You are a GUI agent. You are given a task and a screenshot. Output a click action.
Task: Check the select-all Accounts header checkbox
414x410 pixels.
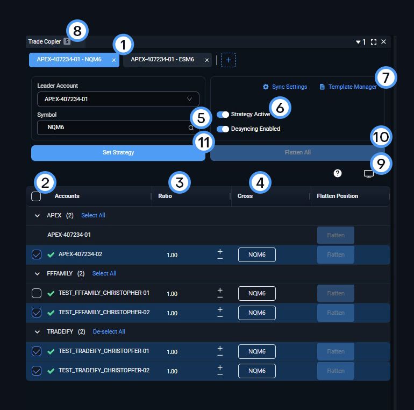(x=36, y=196)
